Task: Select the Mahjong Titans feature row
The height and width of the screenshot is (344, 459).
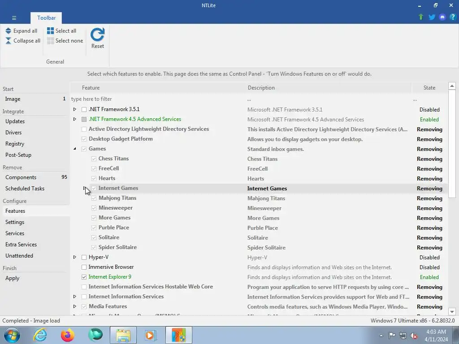Action: [259, 198]
